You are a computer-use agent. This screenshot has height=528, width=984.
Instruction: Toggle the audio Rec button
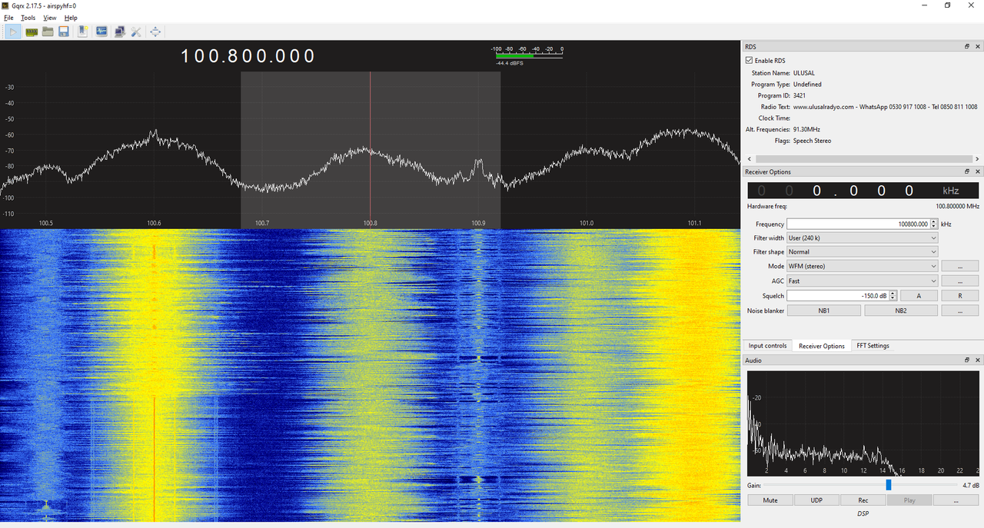tap(863, 500)
